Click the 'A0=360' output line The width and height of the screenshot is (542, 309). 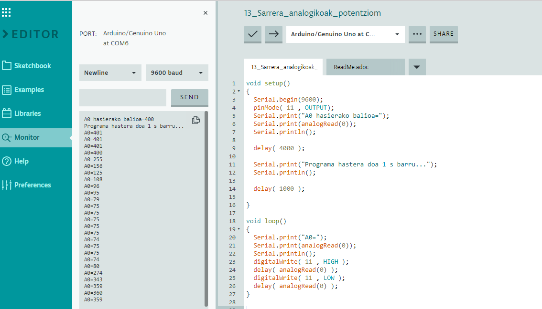93,293
